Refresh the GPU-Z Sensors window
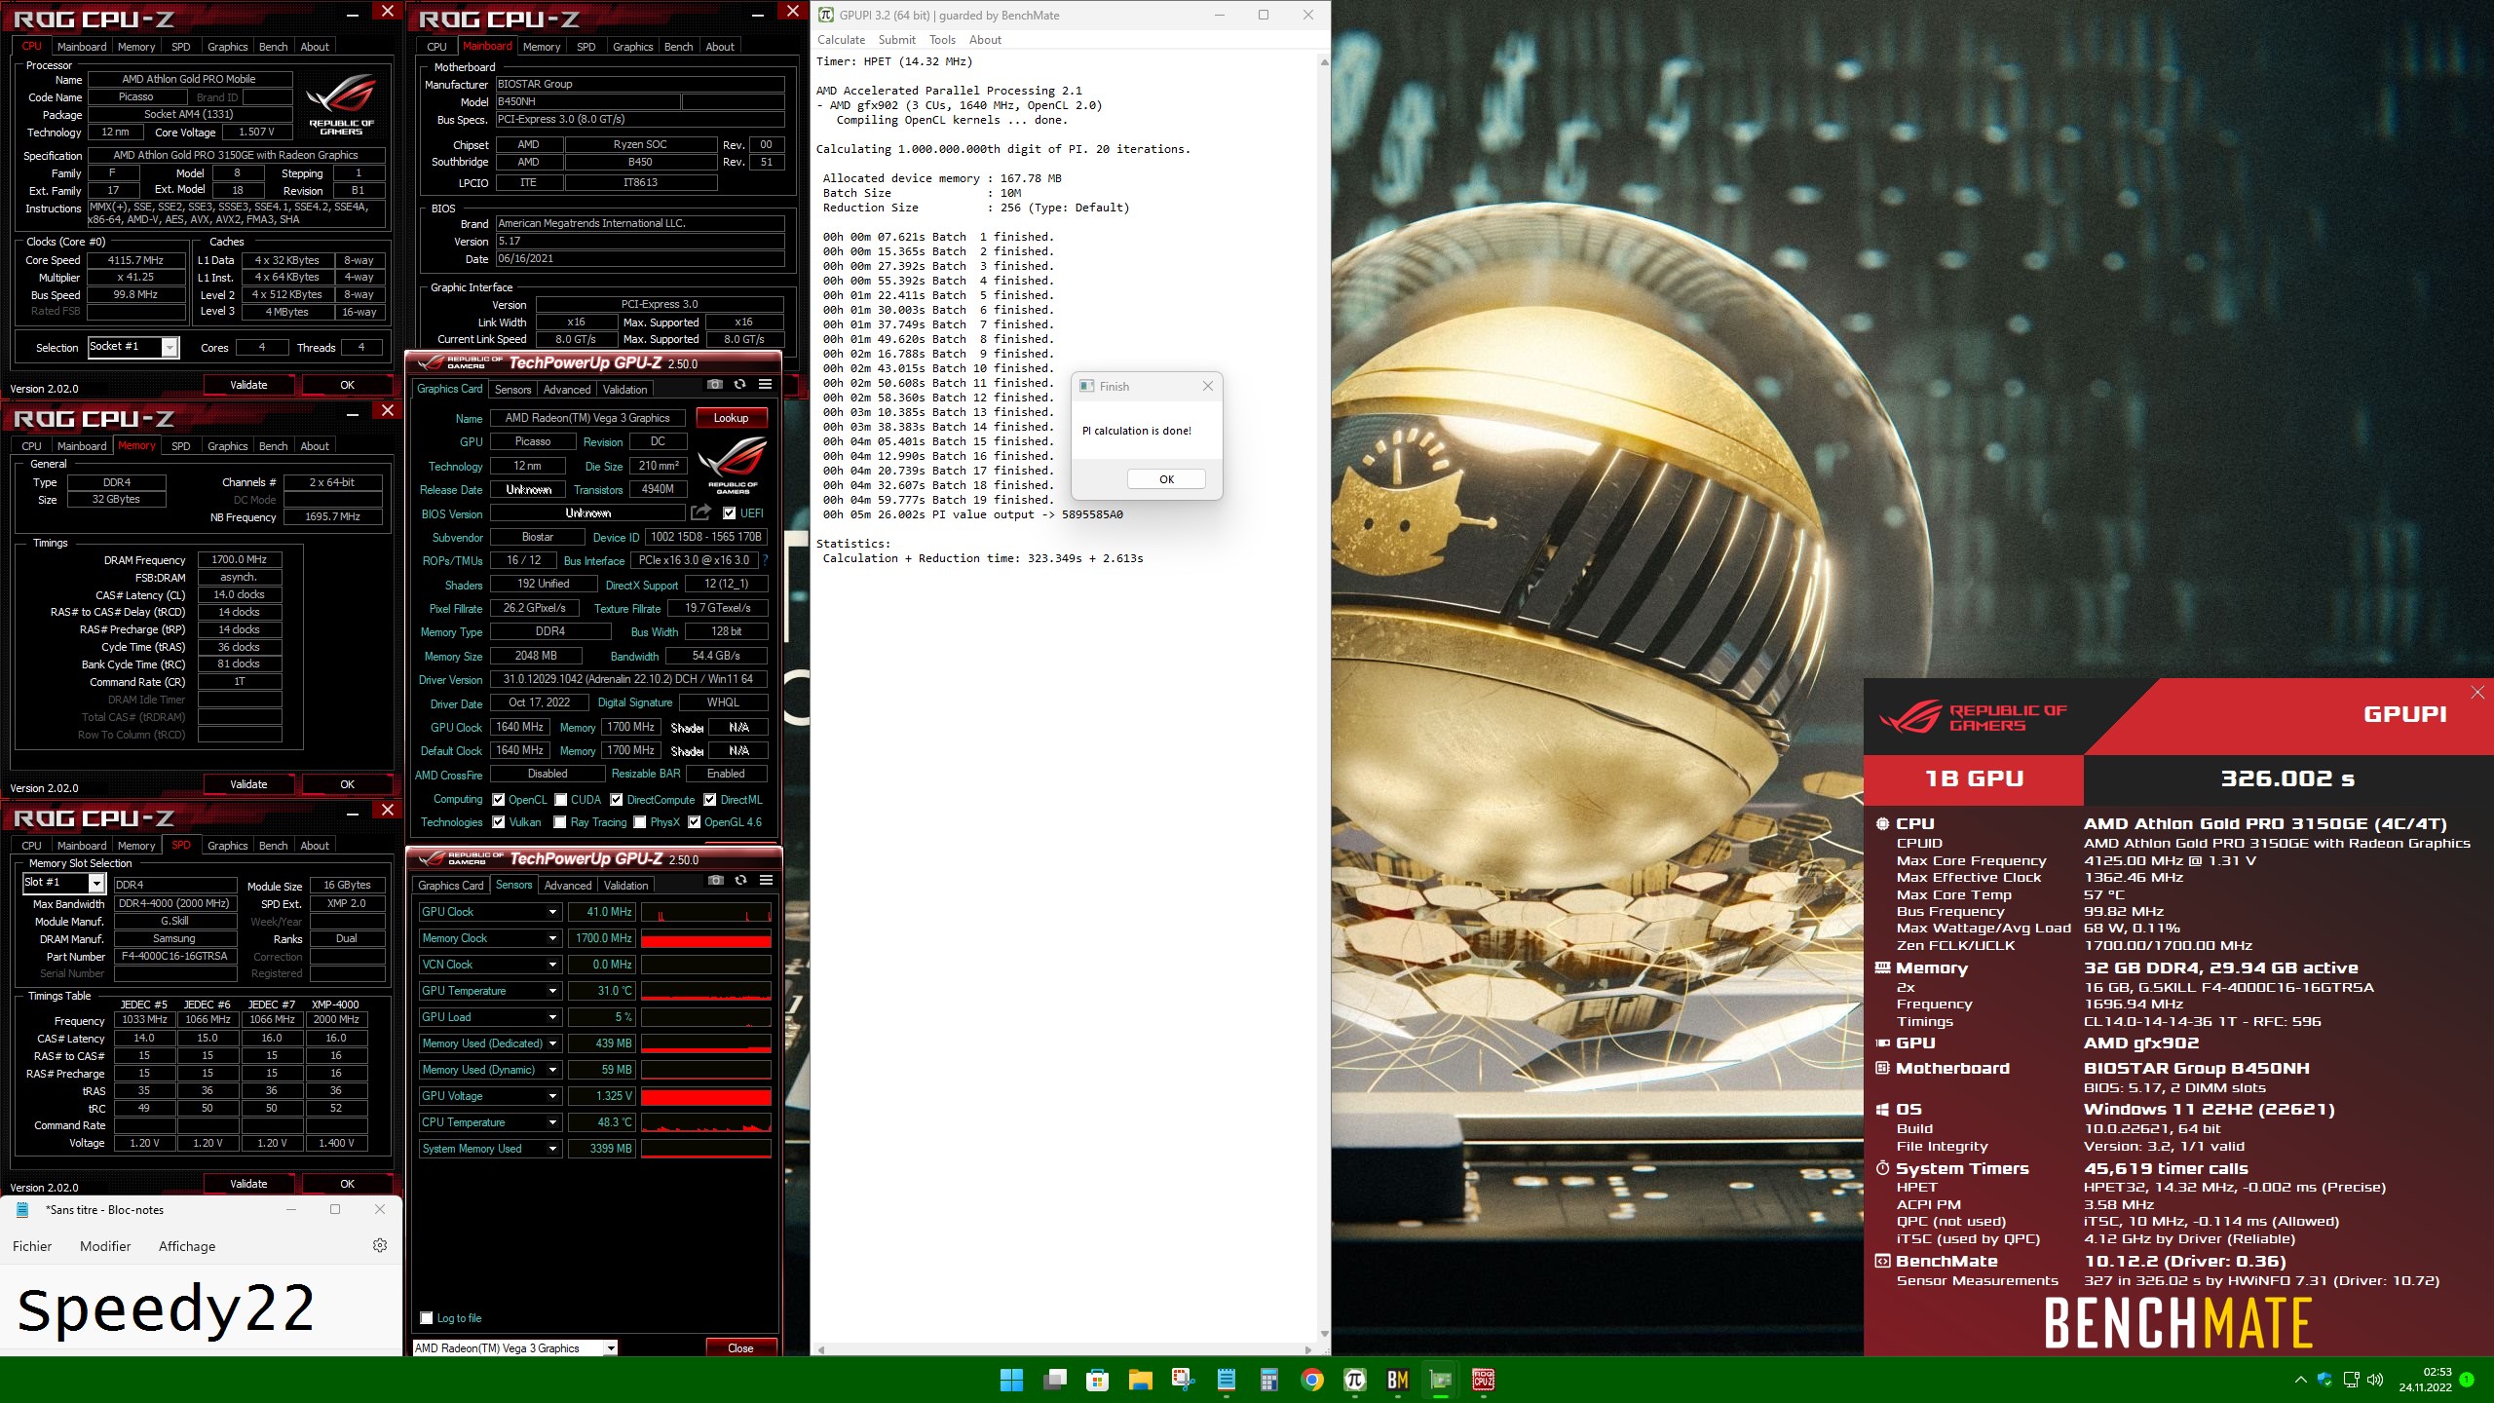Screen dimensions: 2494x1403 (740, 881)
